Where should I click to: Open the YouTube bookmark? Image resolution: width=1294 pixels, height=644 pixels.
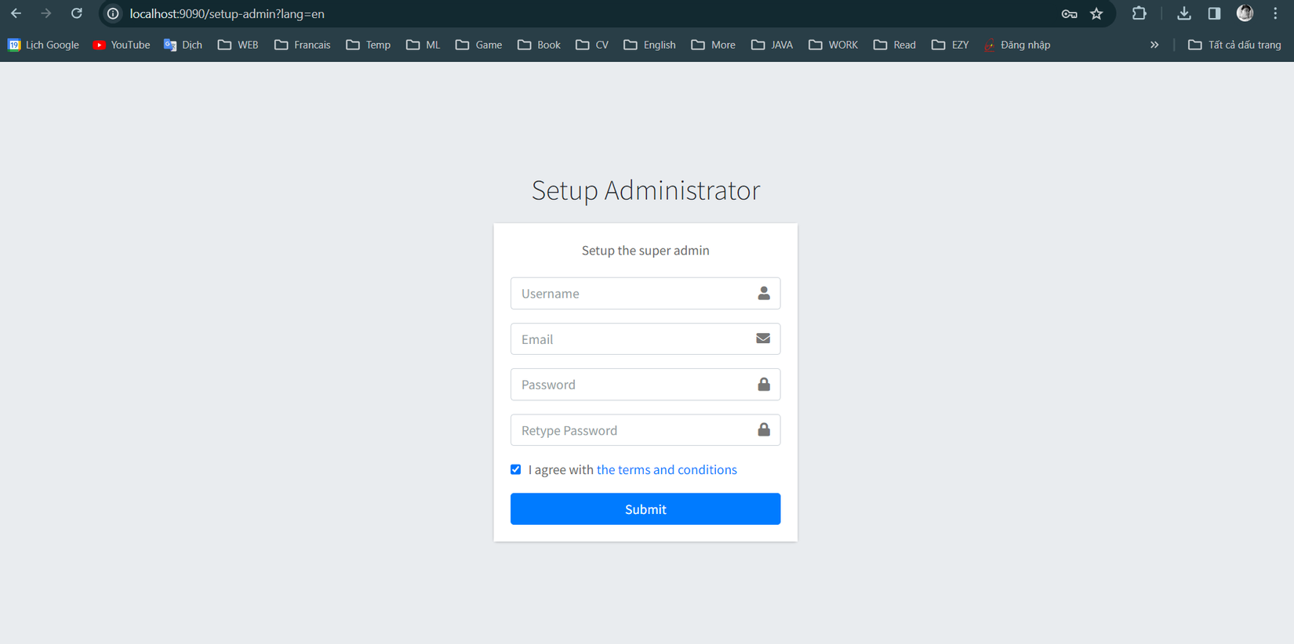coord(122,45)
